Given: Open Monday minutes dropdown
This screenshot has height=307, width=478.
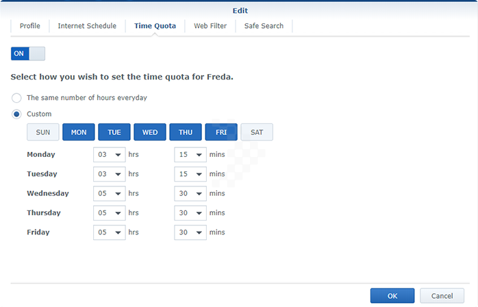Looking at the screenshot, I should (x=191, y=155).
